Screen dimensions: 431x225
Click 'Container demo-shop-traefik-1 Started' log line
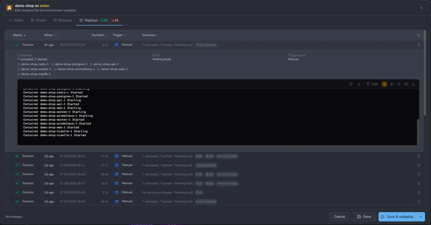[x=54, y=135]
